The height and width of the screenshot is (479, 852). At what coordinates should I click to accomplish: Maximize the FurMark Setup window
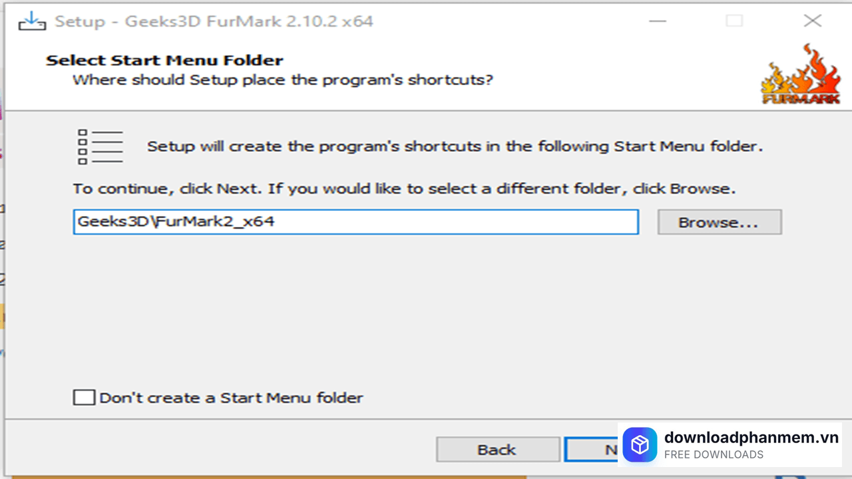click(734, 21)
